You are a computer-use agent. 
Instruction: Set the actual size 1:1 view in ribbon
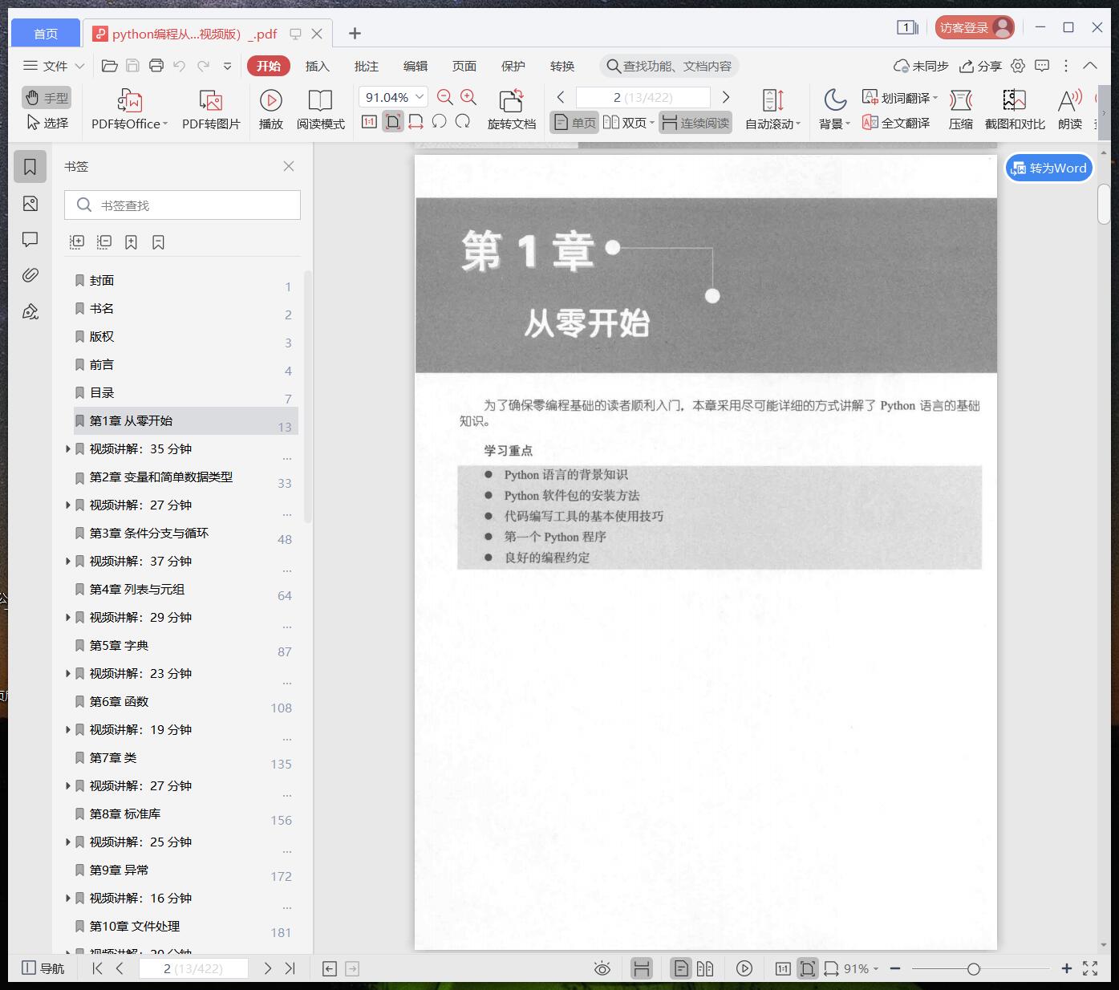[369, 122]
